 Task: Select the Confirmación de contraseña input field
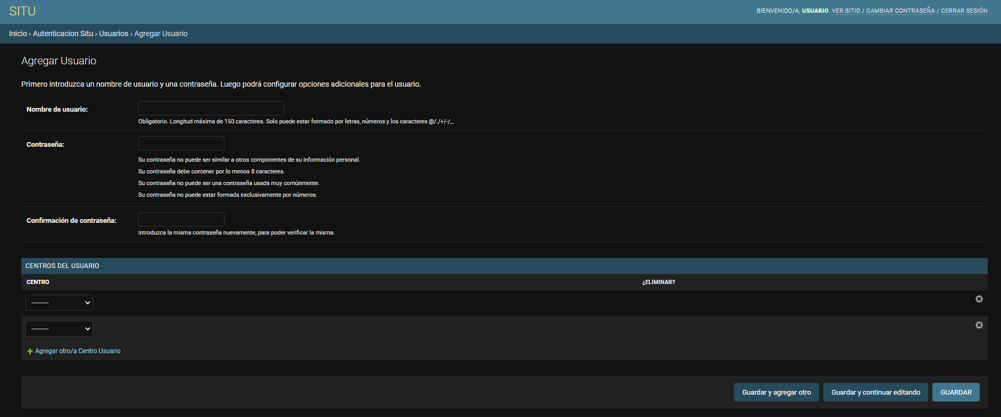click(x=181, y=220)
